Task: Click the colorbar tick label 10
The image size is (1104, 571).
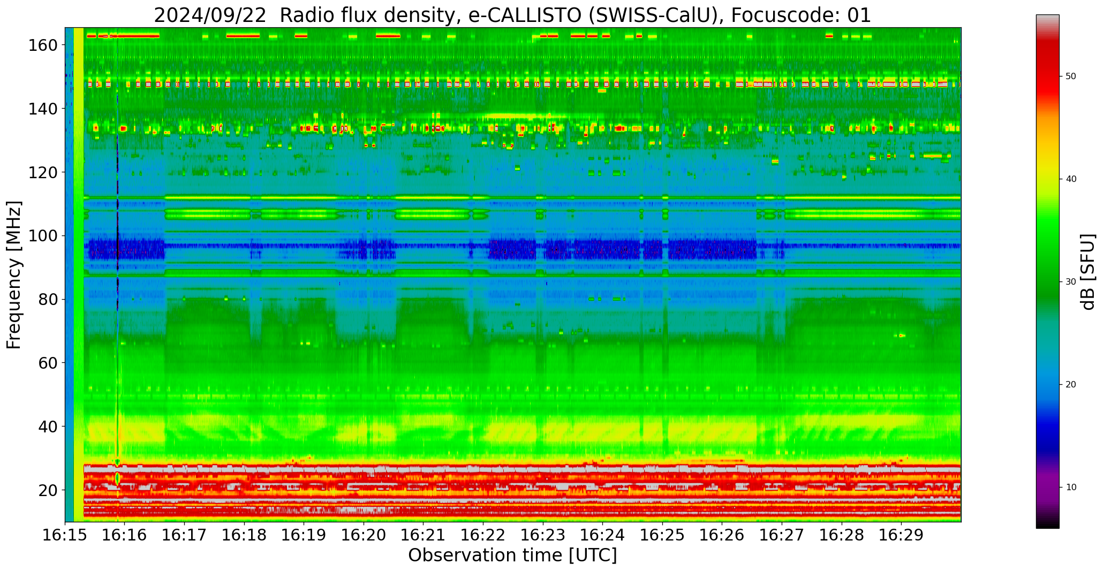Action: (1071, 488)
